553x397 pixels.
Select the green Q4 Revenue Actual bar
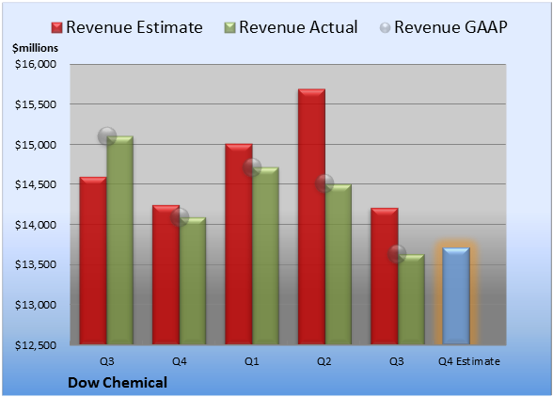coord(193,281)
